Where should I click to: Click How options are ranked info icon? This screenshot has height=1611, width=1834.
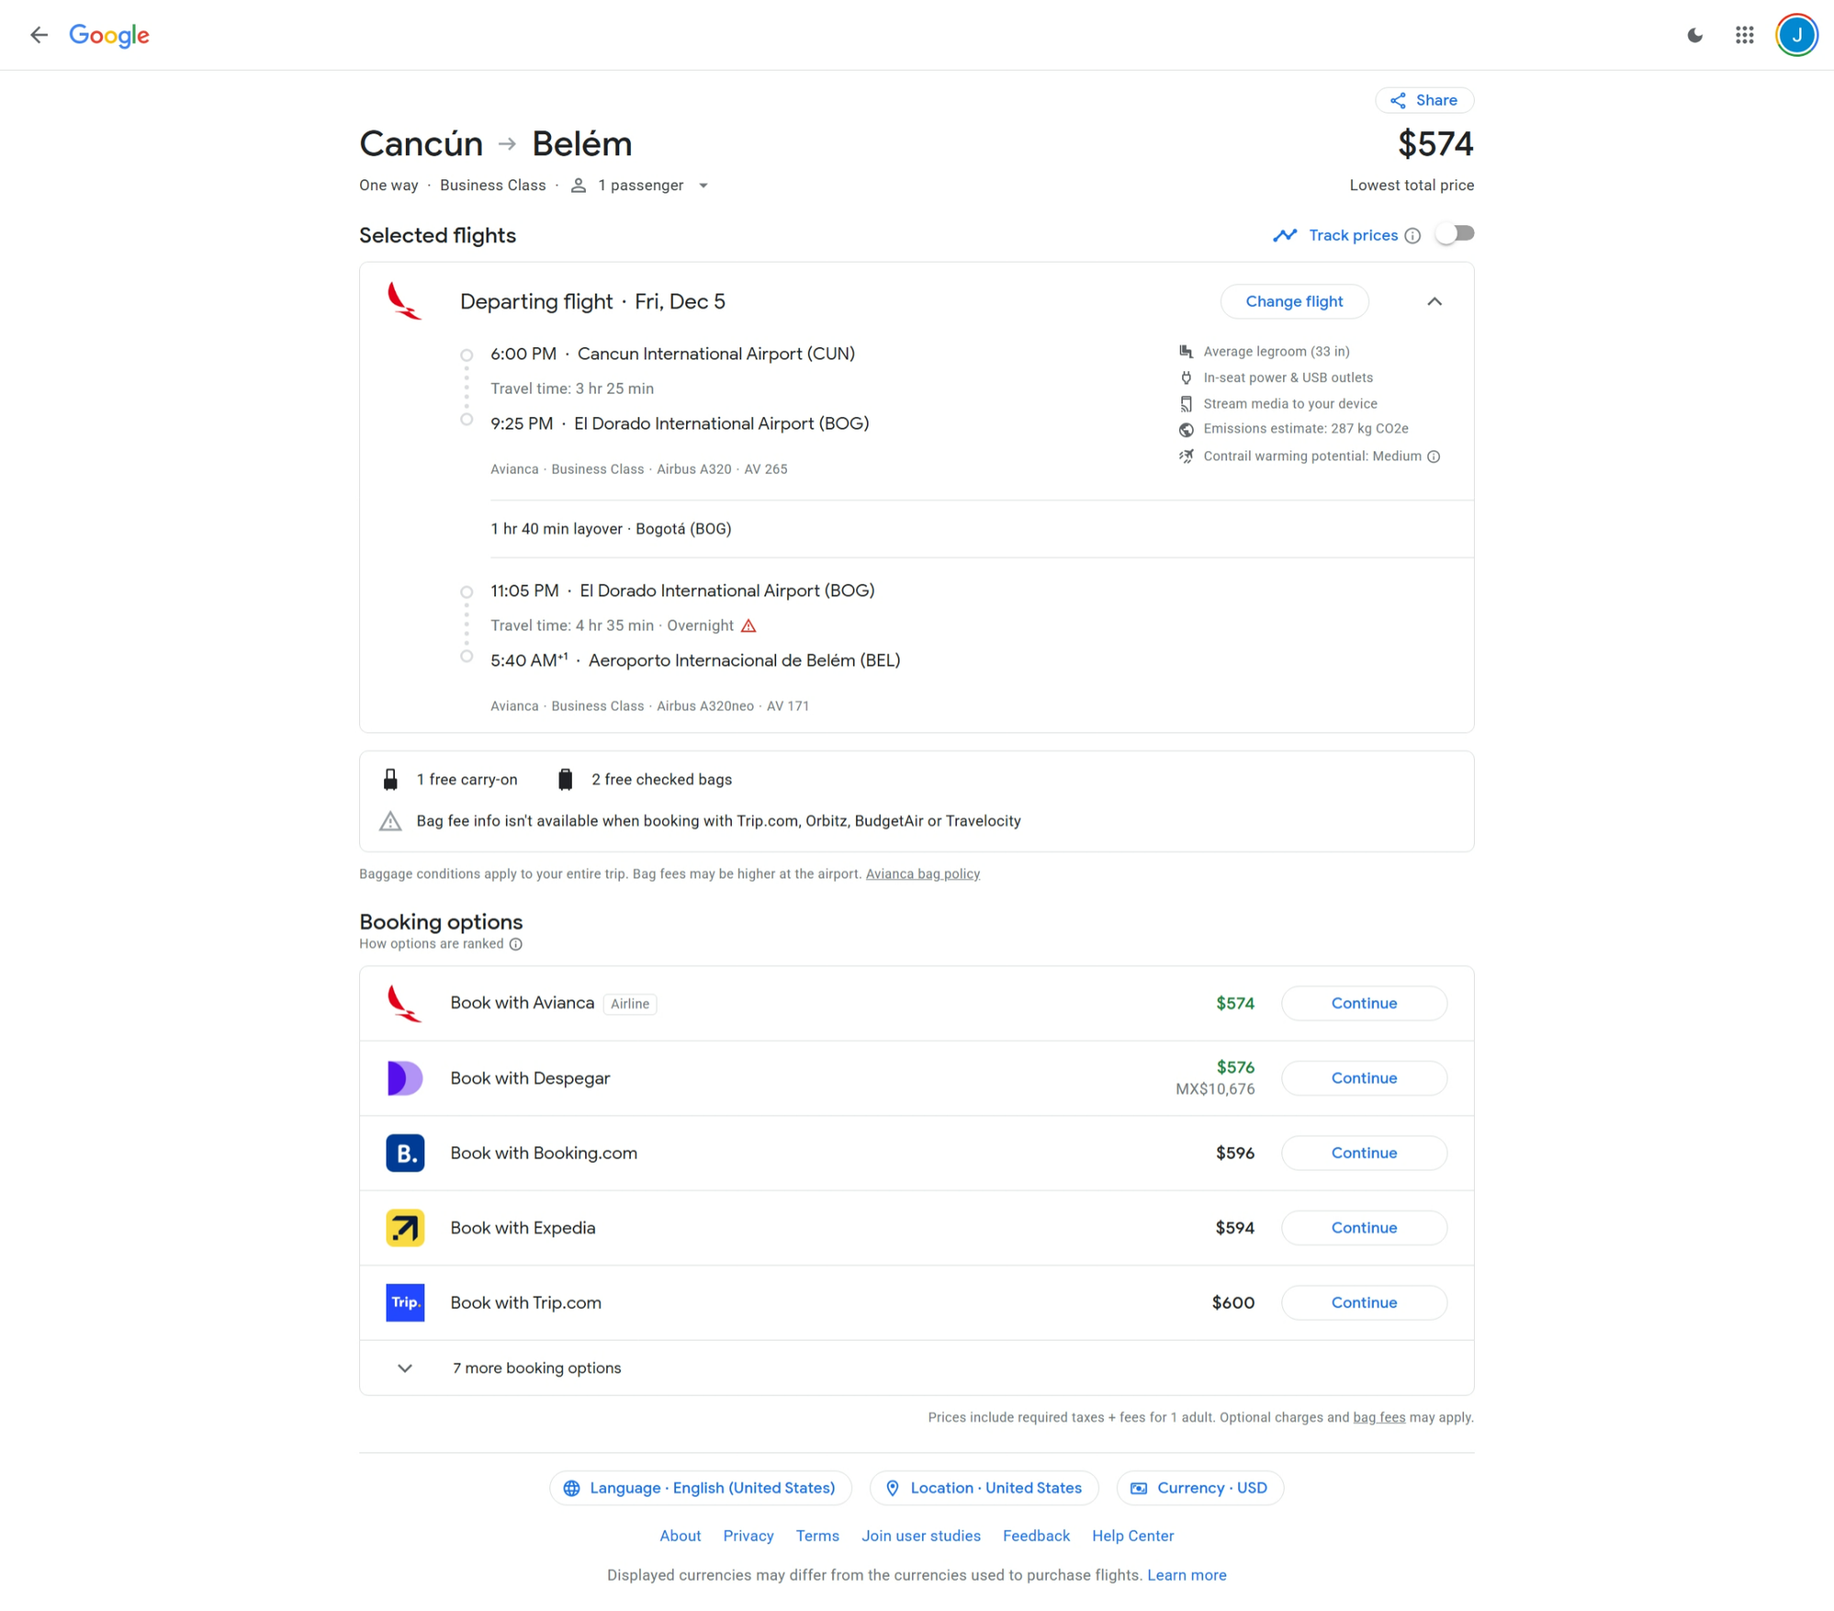pyautogui.click(x=516, y=944)
